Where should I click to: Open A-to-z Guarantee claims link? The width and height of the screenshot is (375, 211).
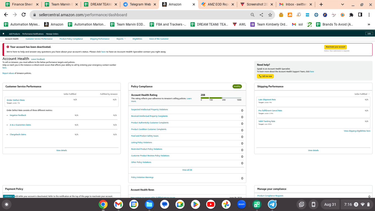(x=20, y=125)
